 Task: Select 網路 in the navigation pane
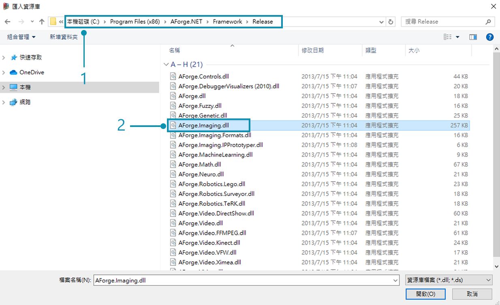point(25,102)
